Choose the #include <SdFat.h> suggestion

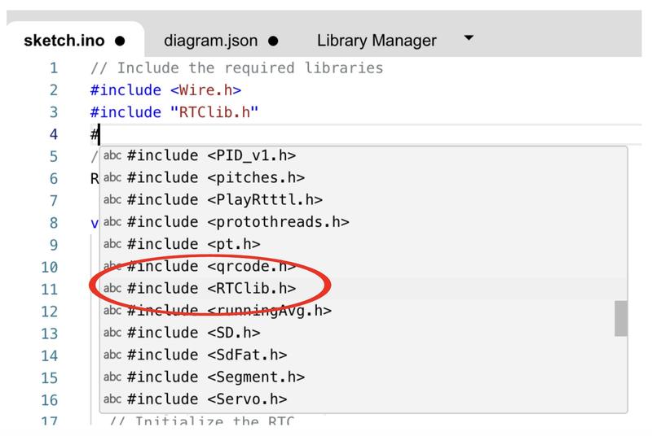363,355
